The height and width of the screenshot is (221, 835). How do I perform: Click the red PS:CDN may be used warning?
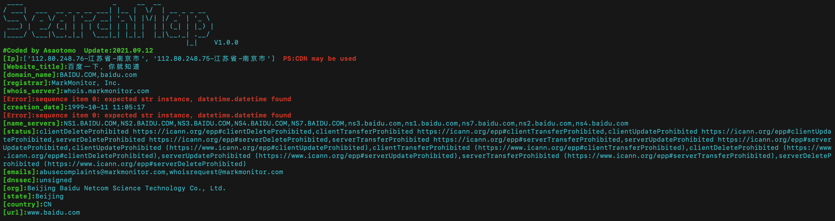coord(320,58)
